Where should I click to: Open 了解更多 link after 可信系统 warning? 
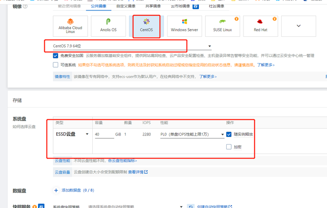coord(266,65)
